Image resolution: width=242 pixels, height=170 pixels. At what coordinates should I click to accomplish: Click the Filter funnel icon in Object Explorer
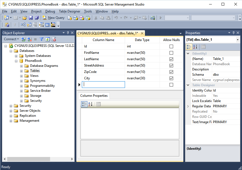41,39
